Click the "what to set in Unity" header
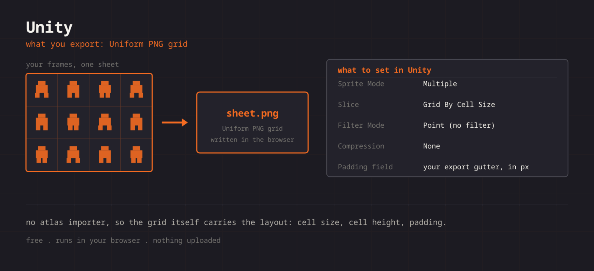This screenshot has height=271, width=594. 384,70
